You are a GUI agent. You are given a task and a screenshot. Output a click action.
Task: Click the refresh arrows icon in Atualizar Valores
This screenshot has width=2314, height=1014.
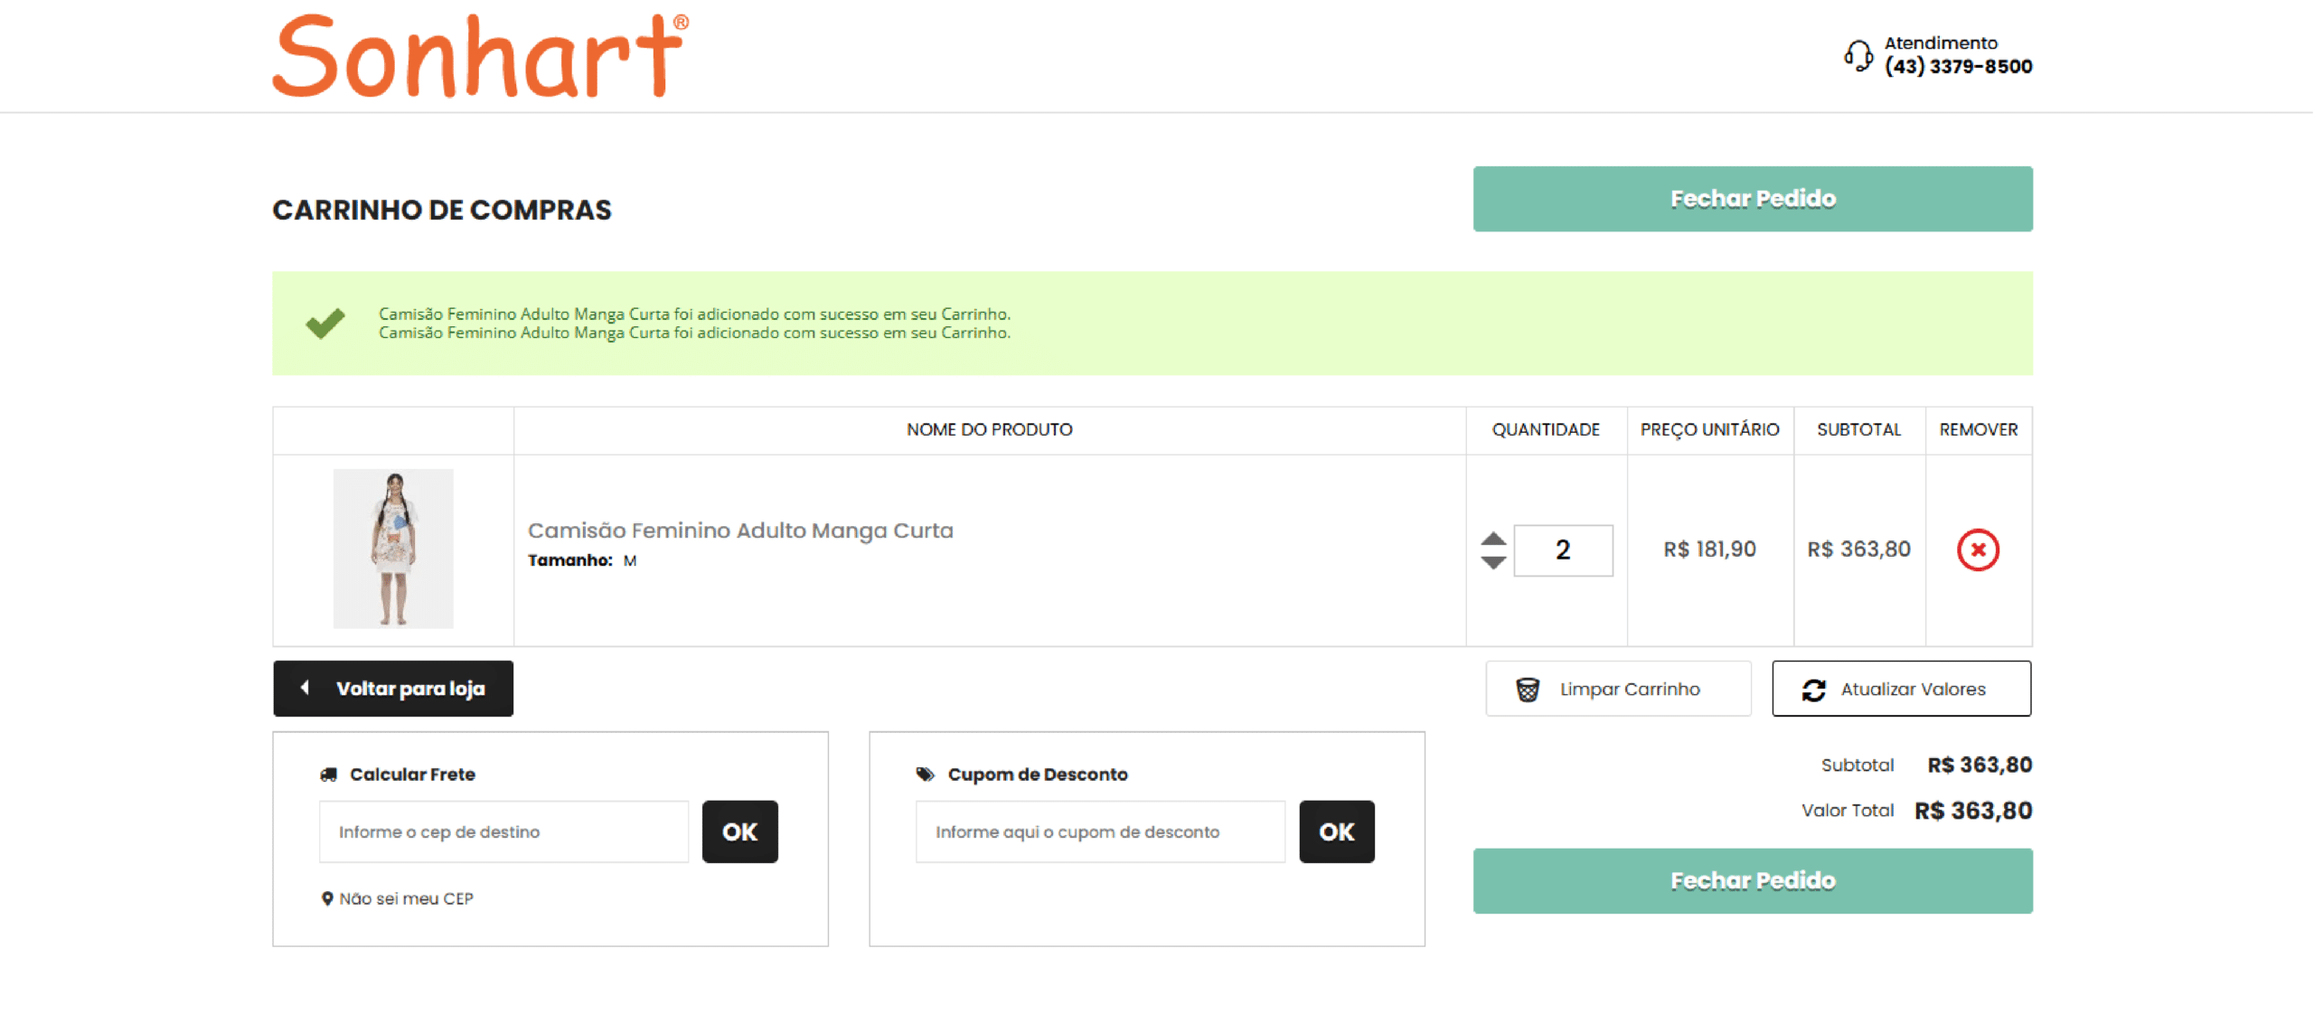tap(1813, 690)
